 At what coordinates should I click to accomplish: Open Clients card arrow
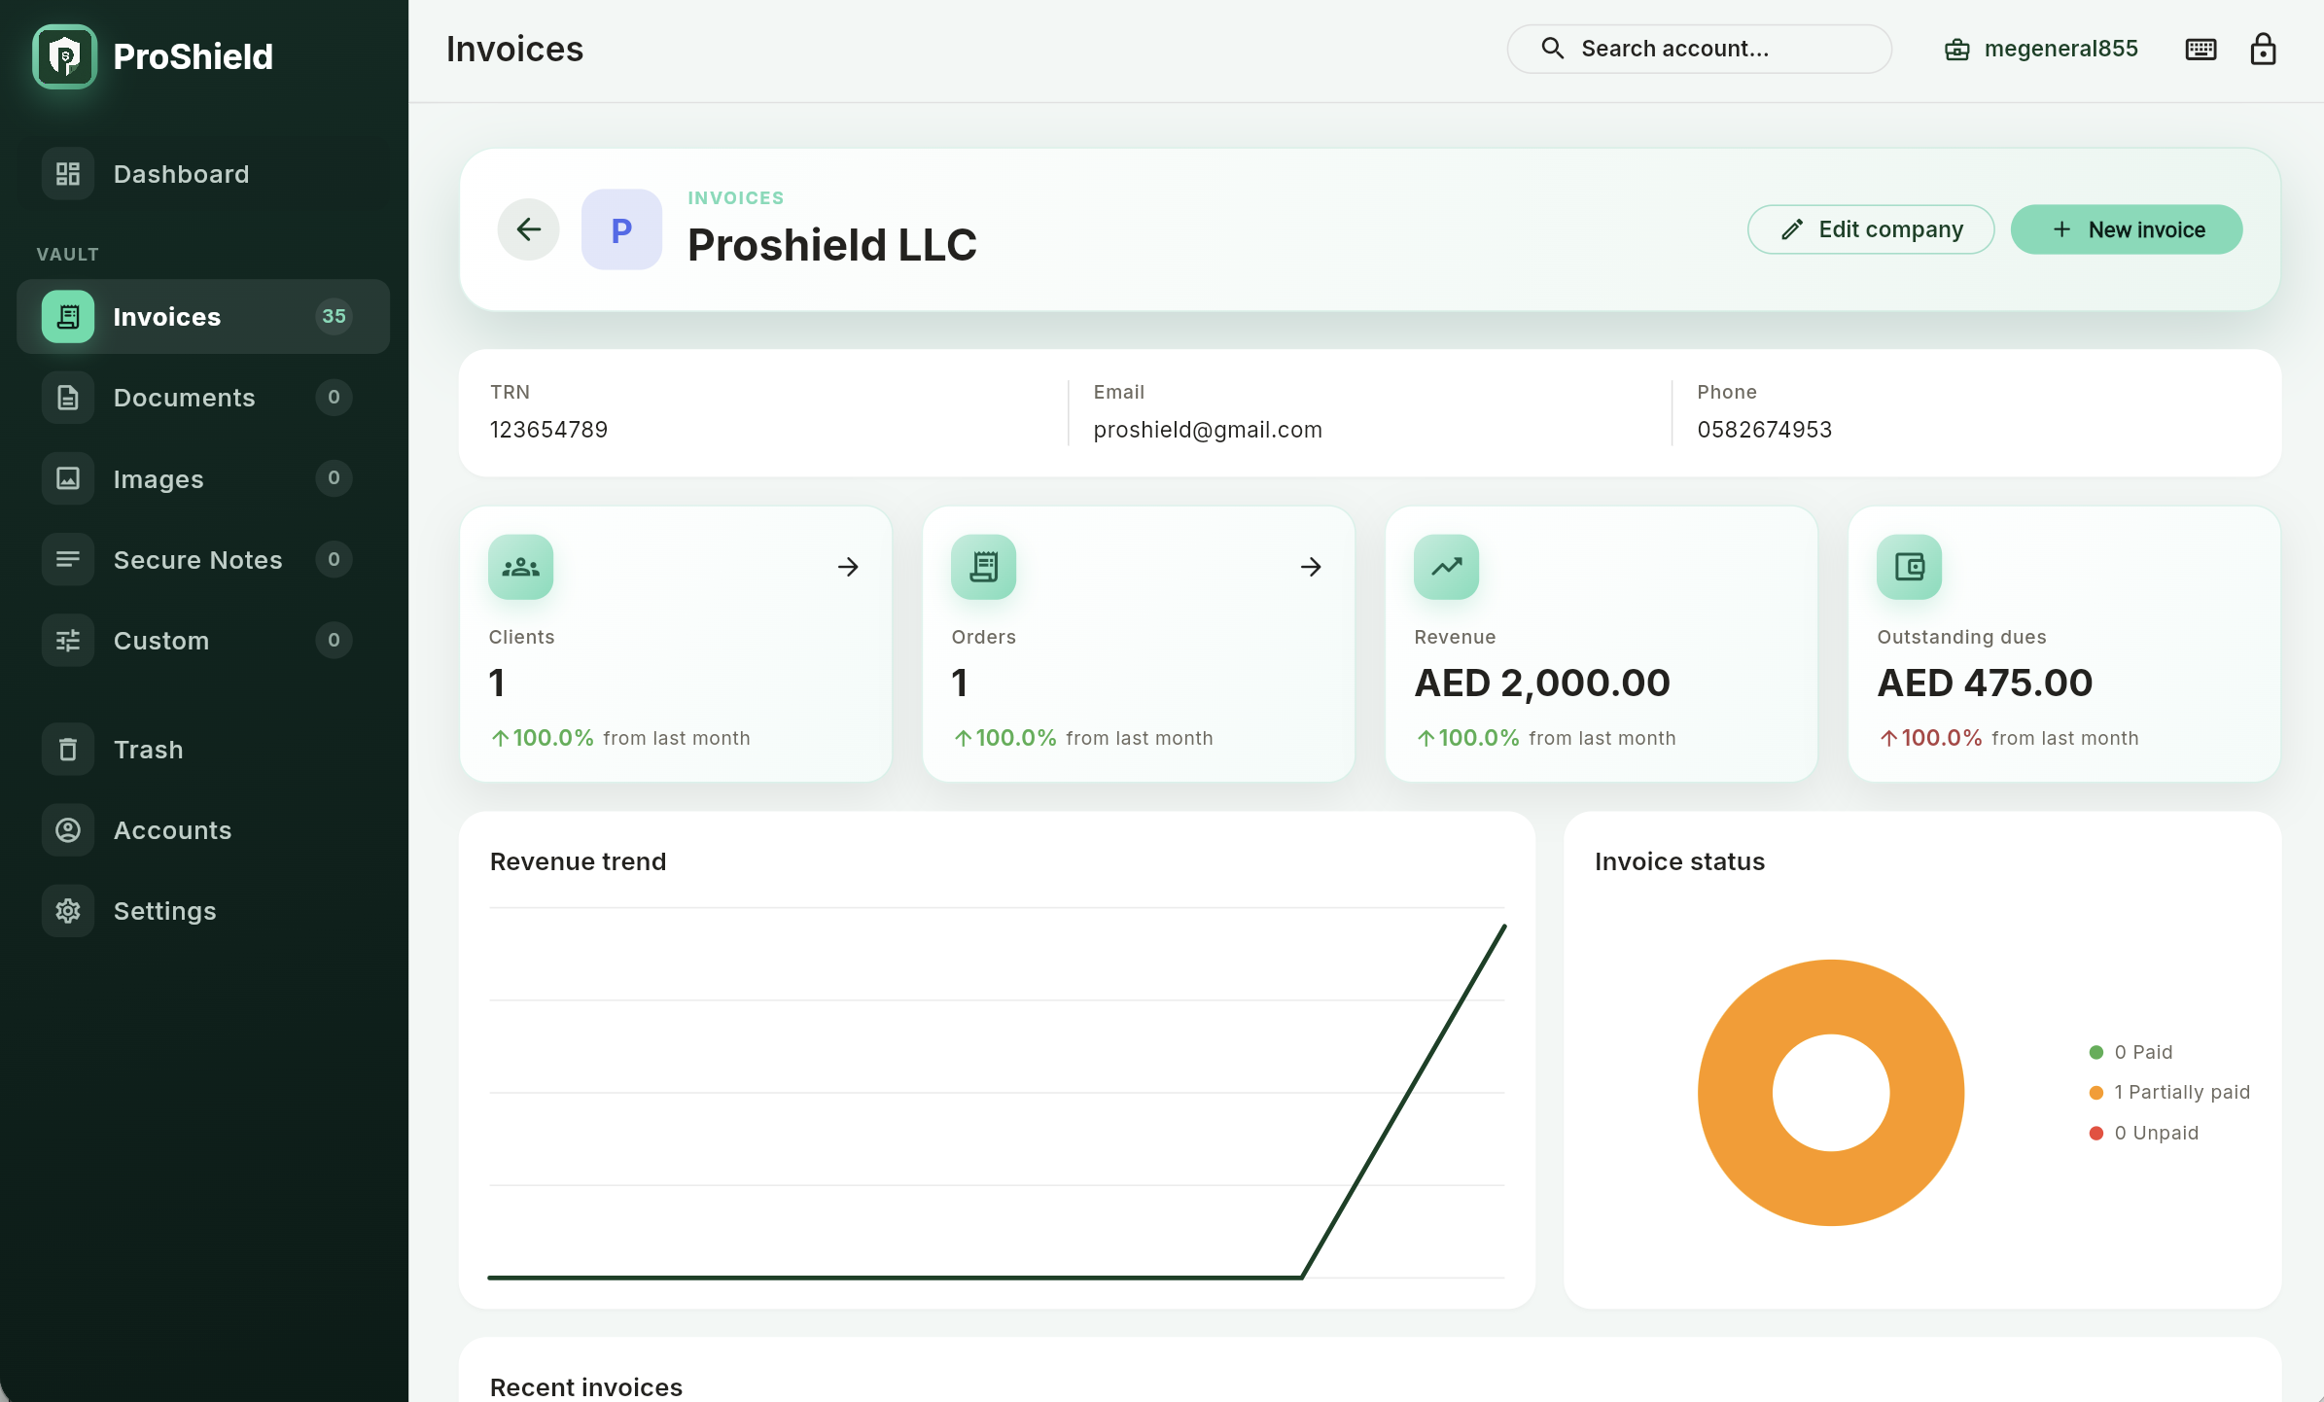point(848,567)
